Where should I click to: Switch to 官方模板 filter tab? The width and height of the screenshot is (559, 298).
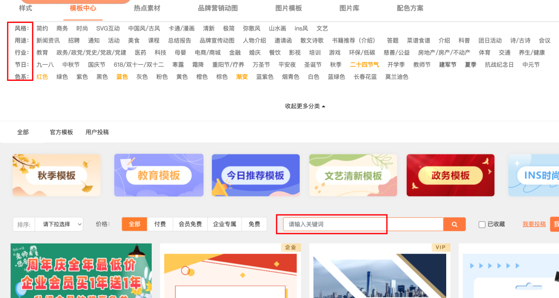point(61,132)
